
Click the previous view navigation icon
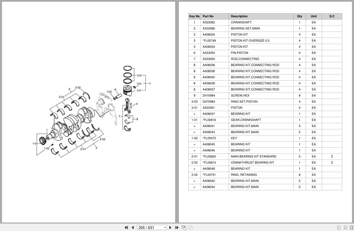point(184,228)
